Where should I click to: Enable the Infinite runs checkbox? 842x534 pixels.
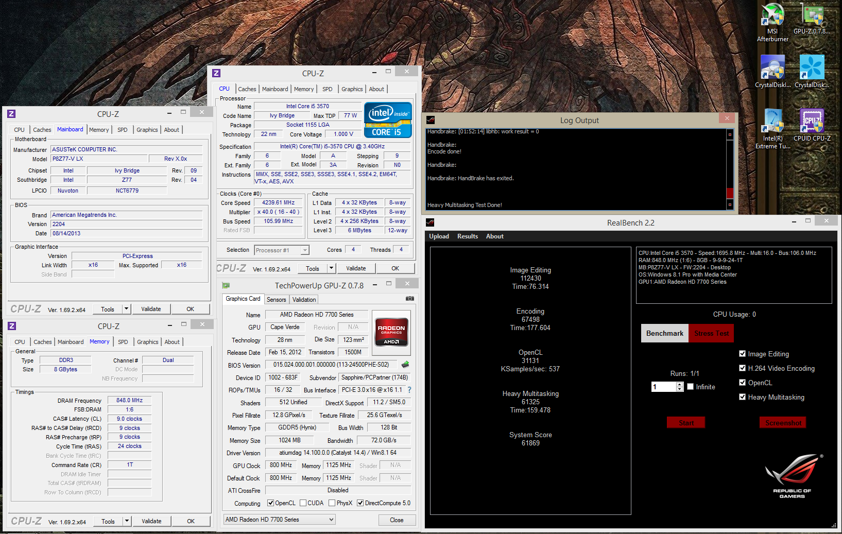pos(690,387)
